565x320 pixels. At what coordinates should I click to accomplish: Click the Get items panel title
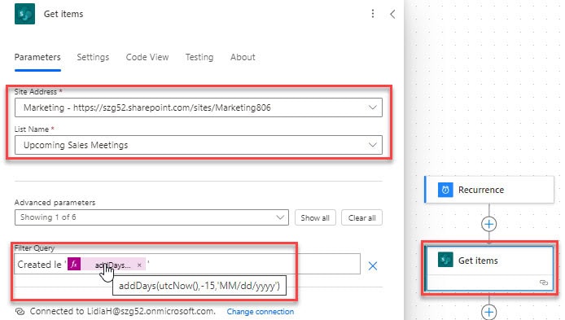[64, 14]
